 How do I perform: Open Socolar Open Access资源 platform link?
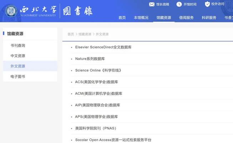click(x=113, y=140)
